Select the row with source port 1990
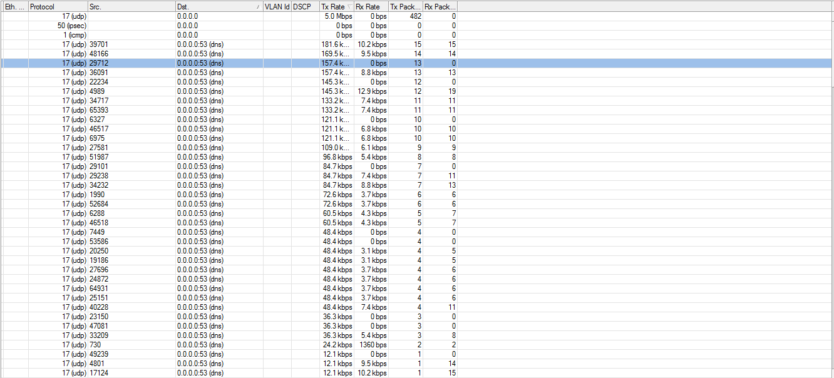Image resolution: width=834 pixels, height=378 pixels. pos(417,195)
